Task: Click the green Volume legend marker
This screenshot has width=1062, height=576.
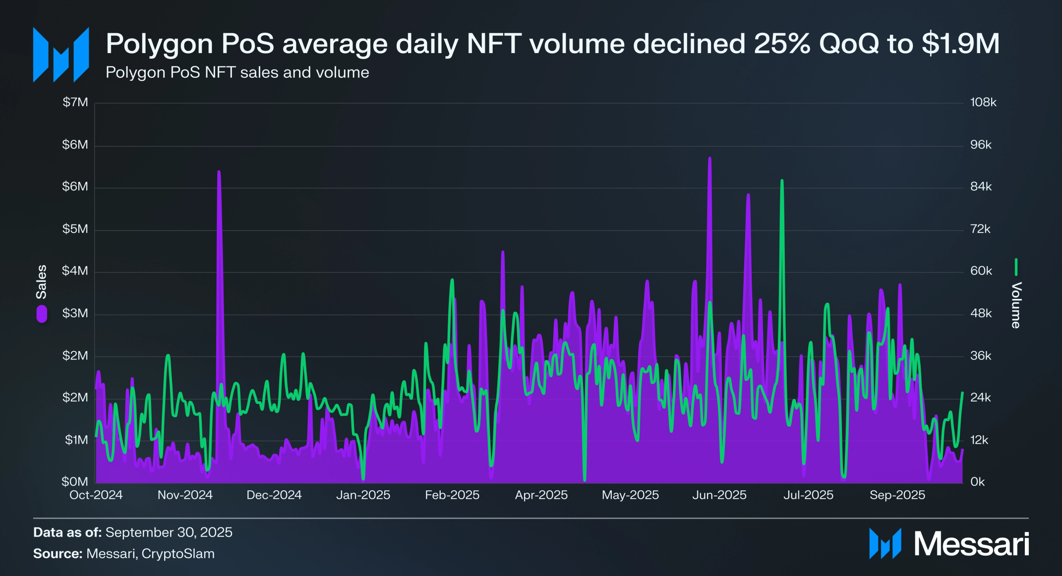Action: click(x=1016, y=267)
